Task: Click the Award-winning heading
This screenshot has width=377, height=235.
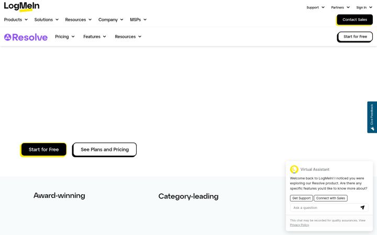Action: pyautogui.click(x=59, y=196)
